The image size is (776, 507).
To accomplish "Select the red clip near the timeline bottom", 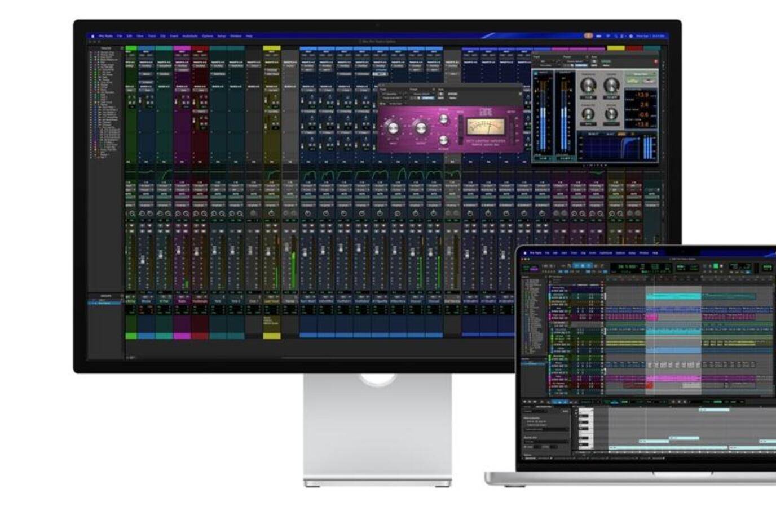I will click(637, 385).
